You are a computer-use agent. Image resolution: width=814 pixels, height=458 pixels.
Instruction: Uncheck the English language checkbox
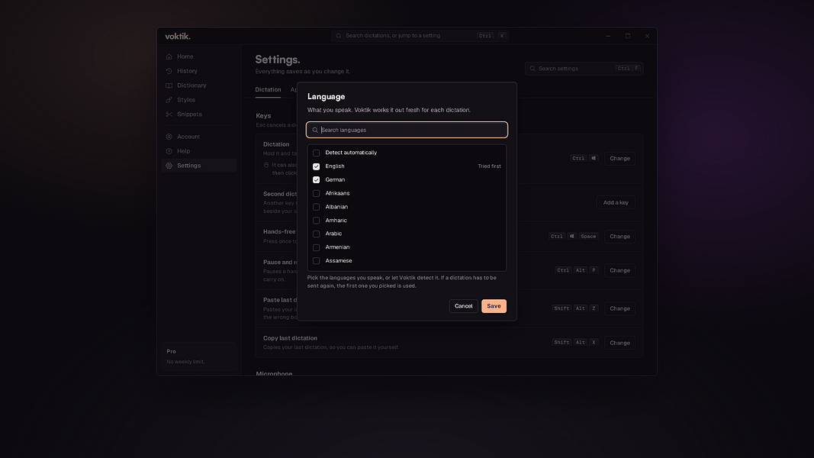pyautogui.click(x=316, y=166)
